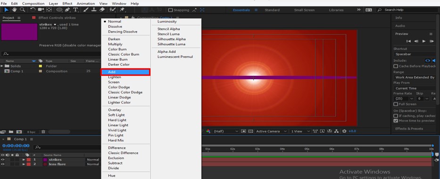Open the Timeline icon in viewer bar
Viewport: 440px width, 179px height.
point(329,131)
